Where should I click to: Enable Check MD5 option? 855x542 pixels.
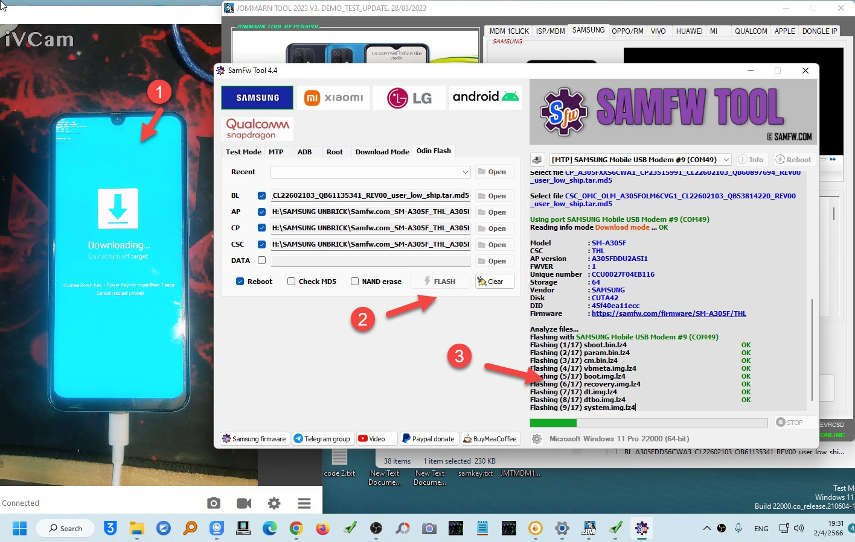[x=291, y=282]
